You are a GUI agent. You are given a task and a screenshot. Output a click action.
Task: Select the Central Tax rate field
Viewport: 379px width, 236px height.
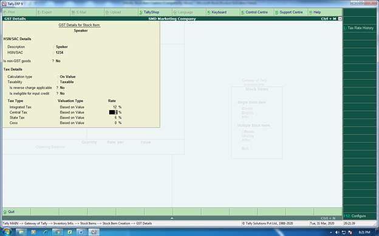tap(113, 112)
